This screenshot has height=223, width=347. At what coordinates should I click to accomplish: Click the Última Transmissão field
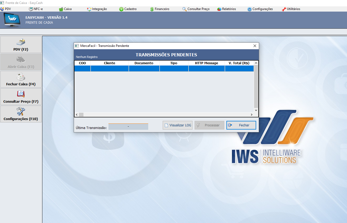[x=128, y=127]
